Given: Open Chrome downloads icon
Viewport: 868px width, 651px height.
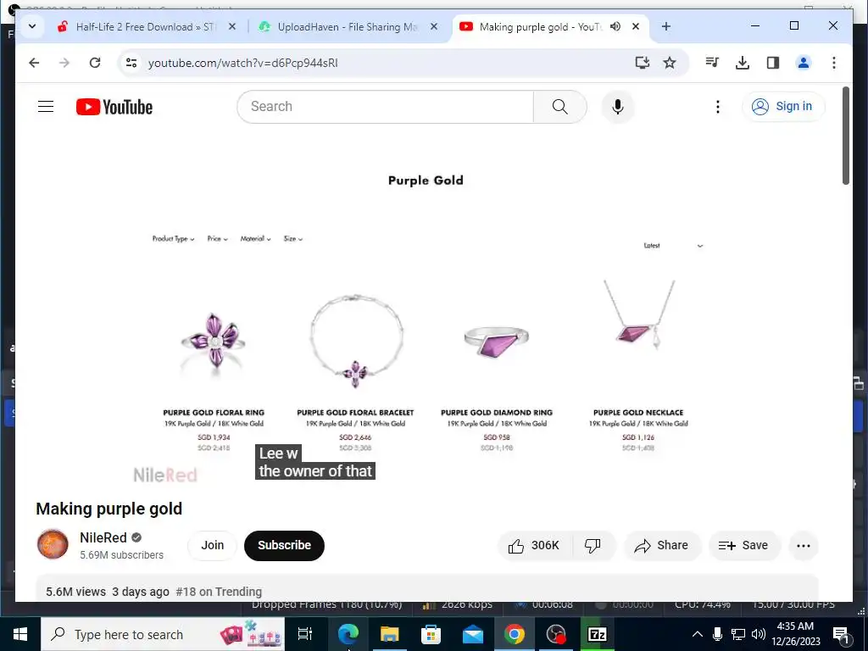Looking at the screenshot, I should (743, 63).
